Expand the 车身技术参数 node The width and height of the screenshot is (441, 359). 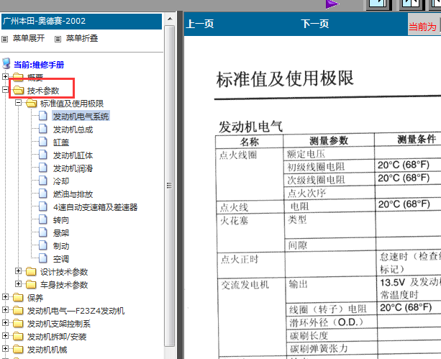pos(18,283)
